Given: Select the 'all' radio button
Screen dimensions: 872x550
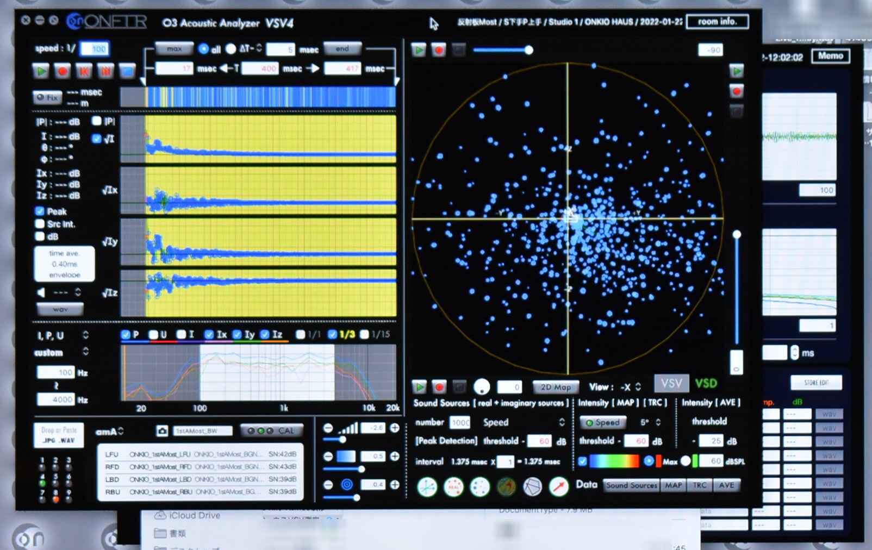Looking at the screenshot, I should coord(203,49).
